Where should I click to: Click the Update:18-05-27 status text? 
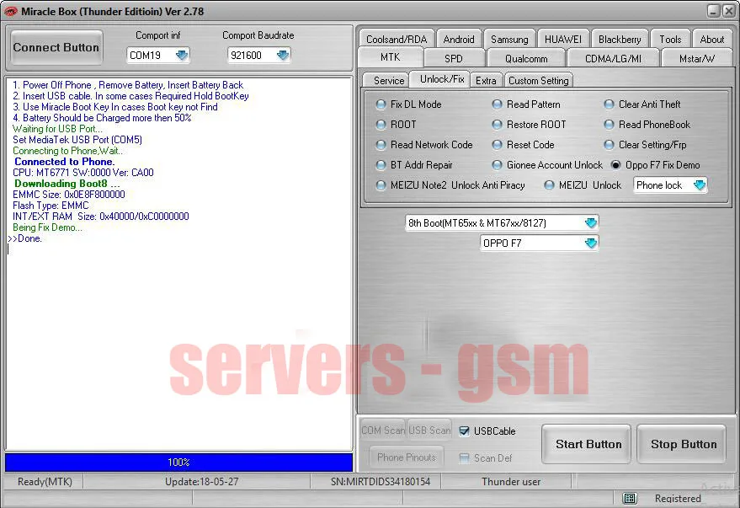[x=201, y=482]
